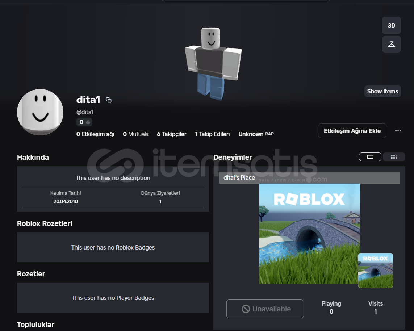Click the thumbs-up like counter
This screenshot has width=414, height=331.
click(x=84, y=122)
